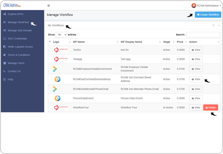Click the CRM Admin logo

pos(12,6)
